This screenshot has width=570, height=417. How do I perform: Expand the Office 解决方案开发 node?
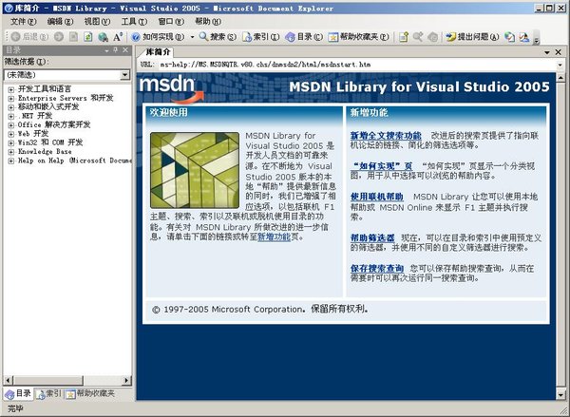pos(11,125)
